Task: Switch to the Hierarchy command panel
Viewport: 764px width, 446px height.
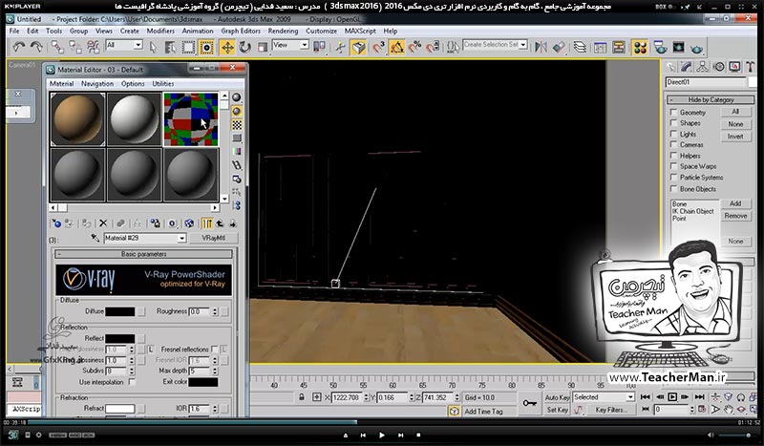Action: click(x=703, y=67)
